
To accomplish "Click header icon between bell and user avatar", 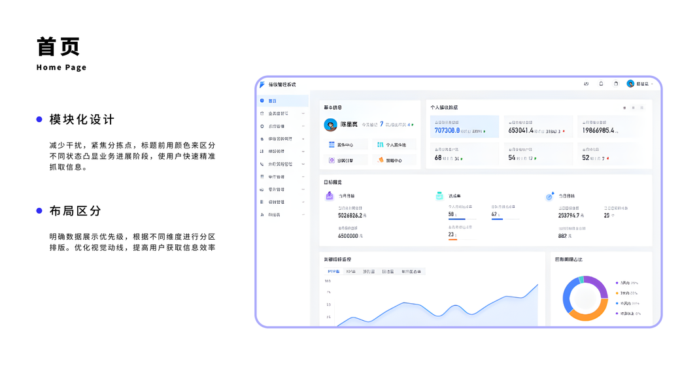I will pyautogui.click(x=616, y=84).
